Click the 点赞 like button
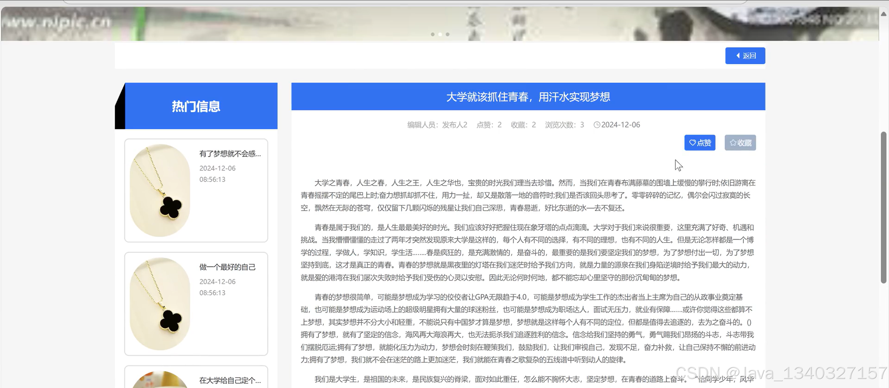This screenshot has height=388, width=889. point(699,143)
